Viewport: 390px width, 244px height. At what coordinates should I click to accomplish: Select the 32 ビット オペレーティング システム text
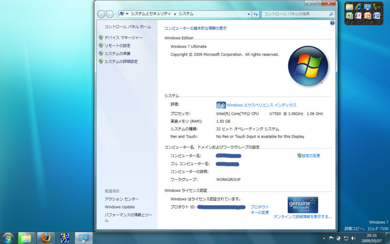248,129
